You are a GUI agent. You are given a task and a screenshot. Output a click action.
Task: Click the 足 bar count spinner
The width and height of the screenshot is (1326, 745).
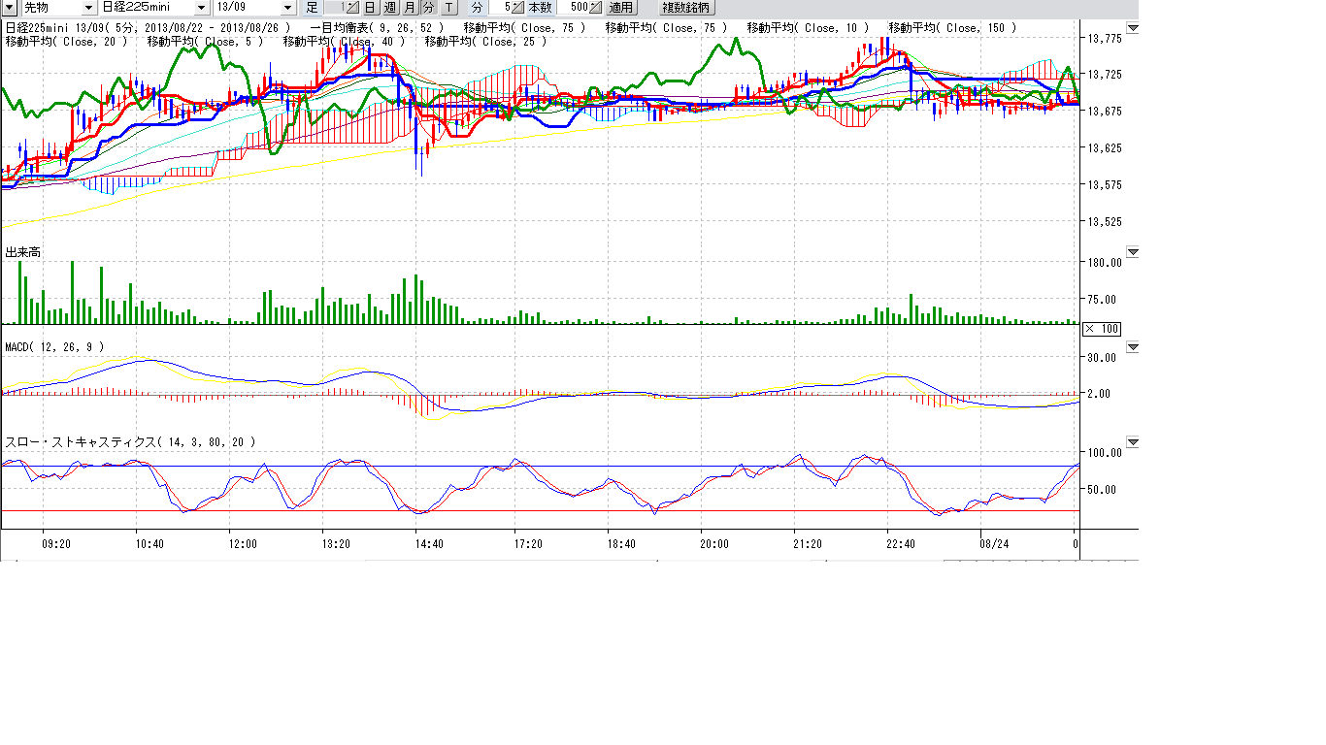point(353,7)
